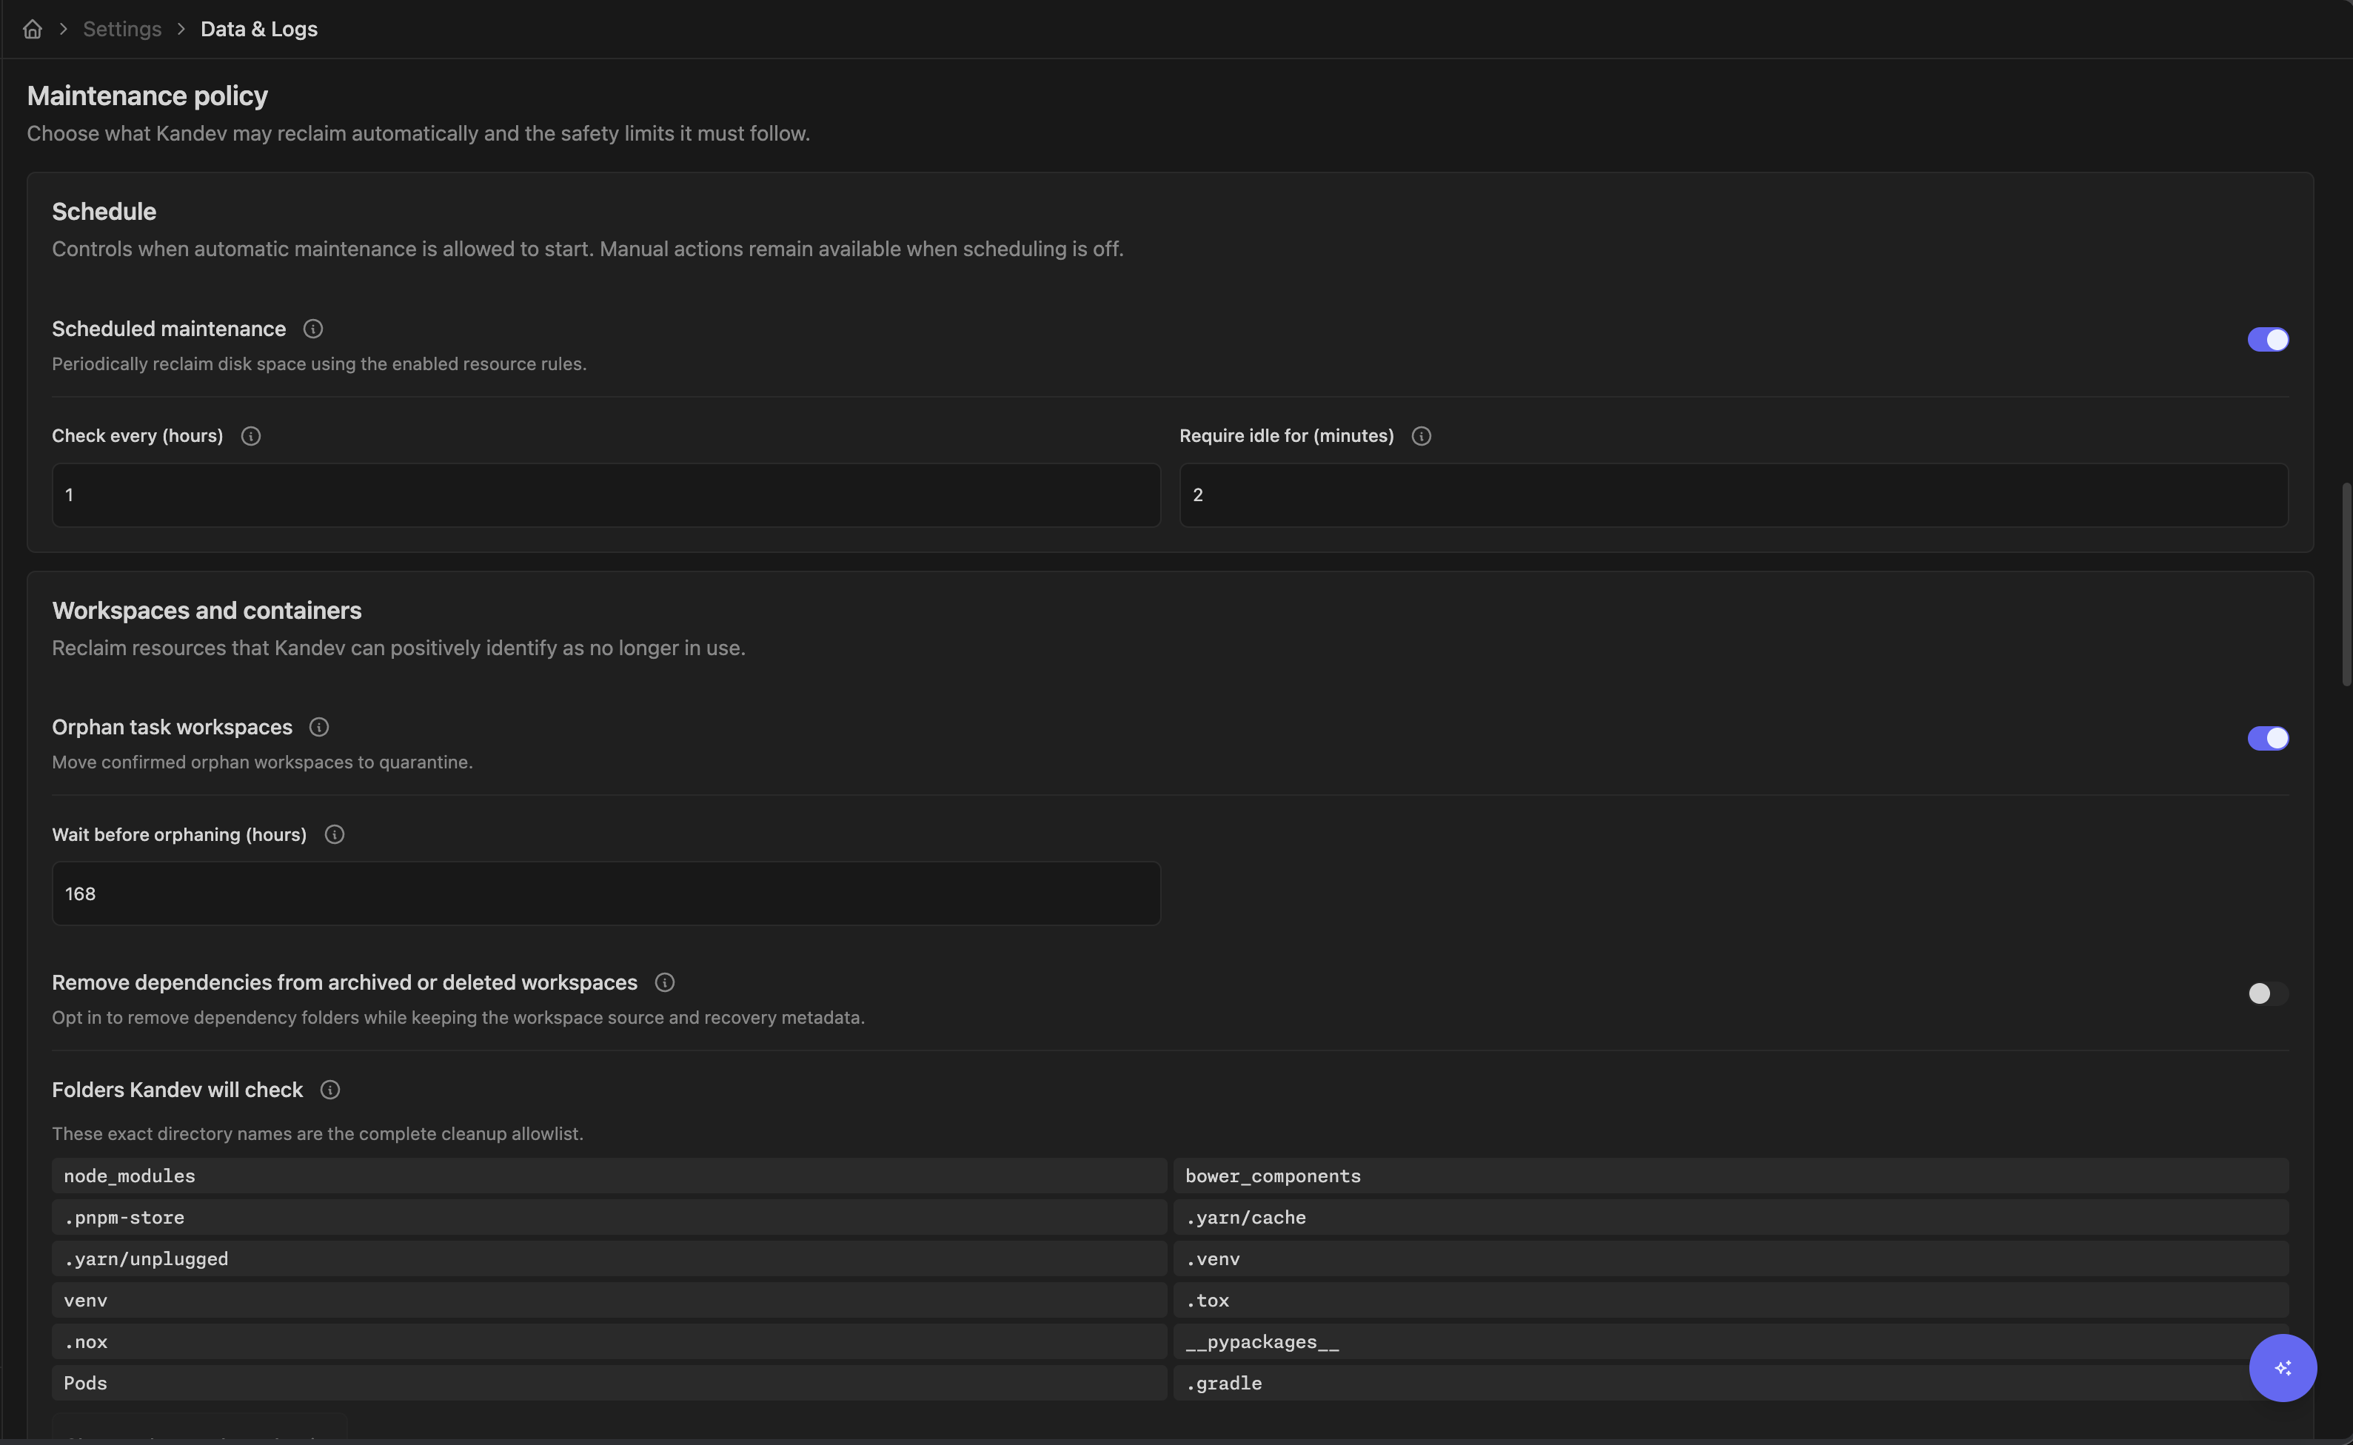Select the __pypackages__ folder entry
The height and width of the screenshot is (1445, 2353).
click(x=1731, y=1342)
